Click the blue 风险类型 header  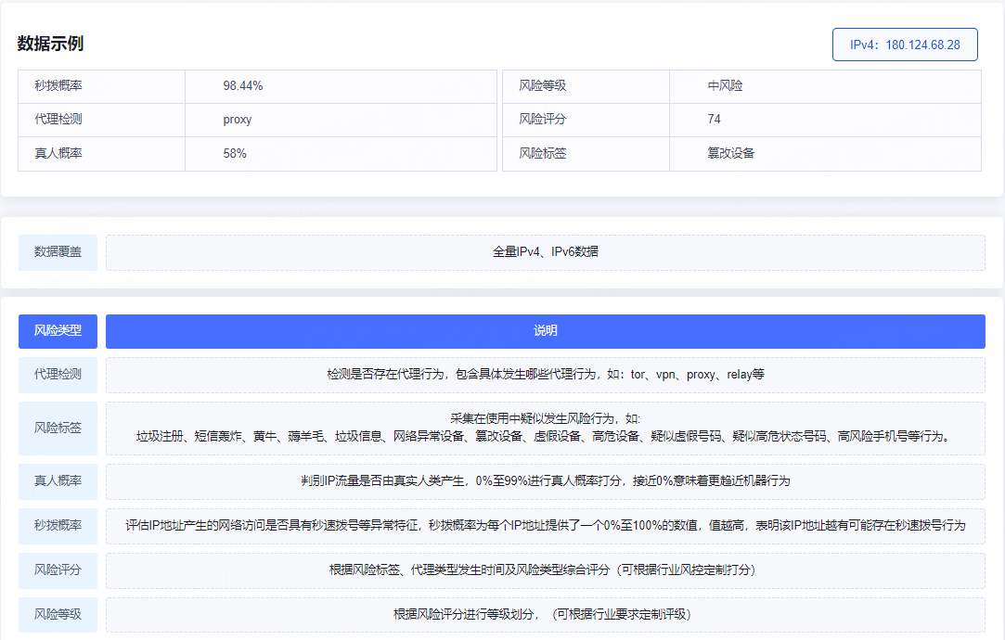pos(58,331)
